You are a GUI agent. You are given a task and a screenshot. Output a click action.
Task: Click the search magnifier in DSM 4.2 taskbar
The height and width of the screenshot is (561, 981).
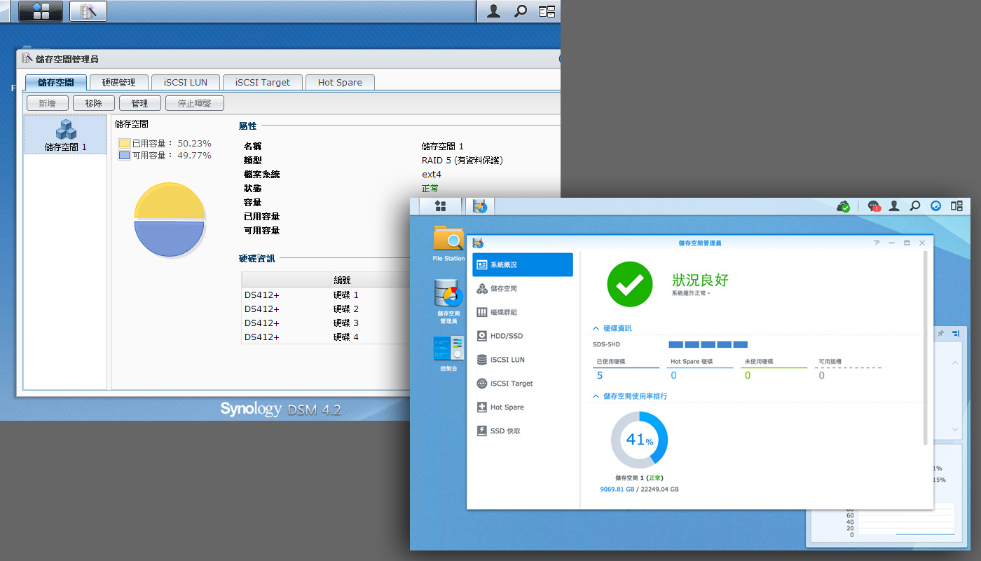point(521,11)
